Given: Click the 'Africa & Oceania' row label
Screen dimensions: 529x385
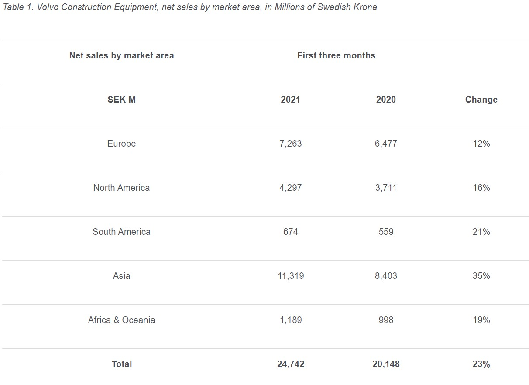Looking at the screenshot, I should tap(121, 320).
